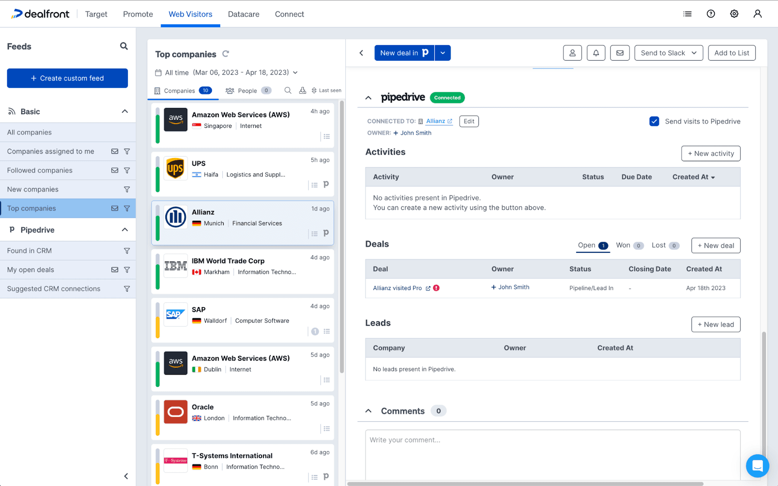Open external link icon of Allianz deal

[428, 288]
